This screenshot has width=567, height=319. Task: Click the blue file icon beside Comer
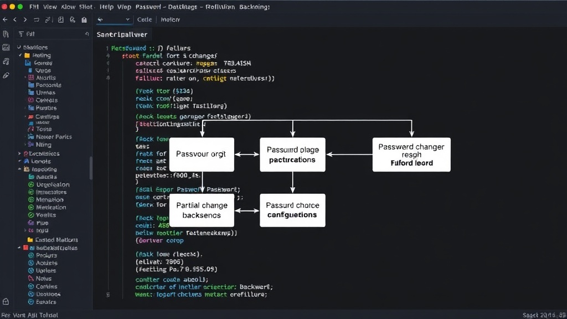(28, 63)
